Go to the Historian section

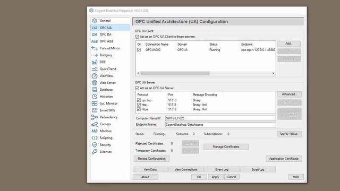pos(106,97)
